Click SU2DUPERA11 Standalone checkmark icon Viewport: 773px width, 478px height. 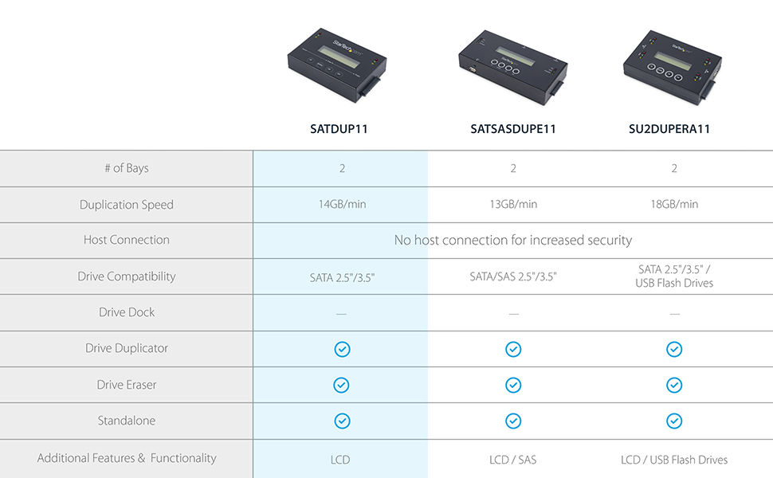(x=674, y=421)
